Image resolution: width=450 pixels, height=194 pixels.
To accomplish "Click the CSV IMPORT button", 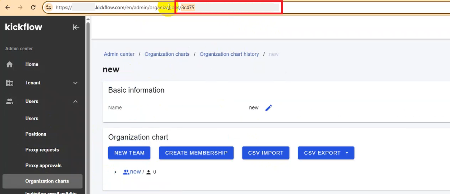I will coord(266,153).
